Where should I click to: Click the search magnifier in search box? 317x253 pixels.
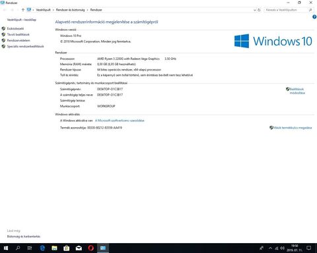[310, 10]
